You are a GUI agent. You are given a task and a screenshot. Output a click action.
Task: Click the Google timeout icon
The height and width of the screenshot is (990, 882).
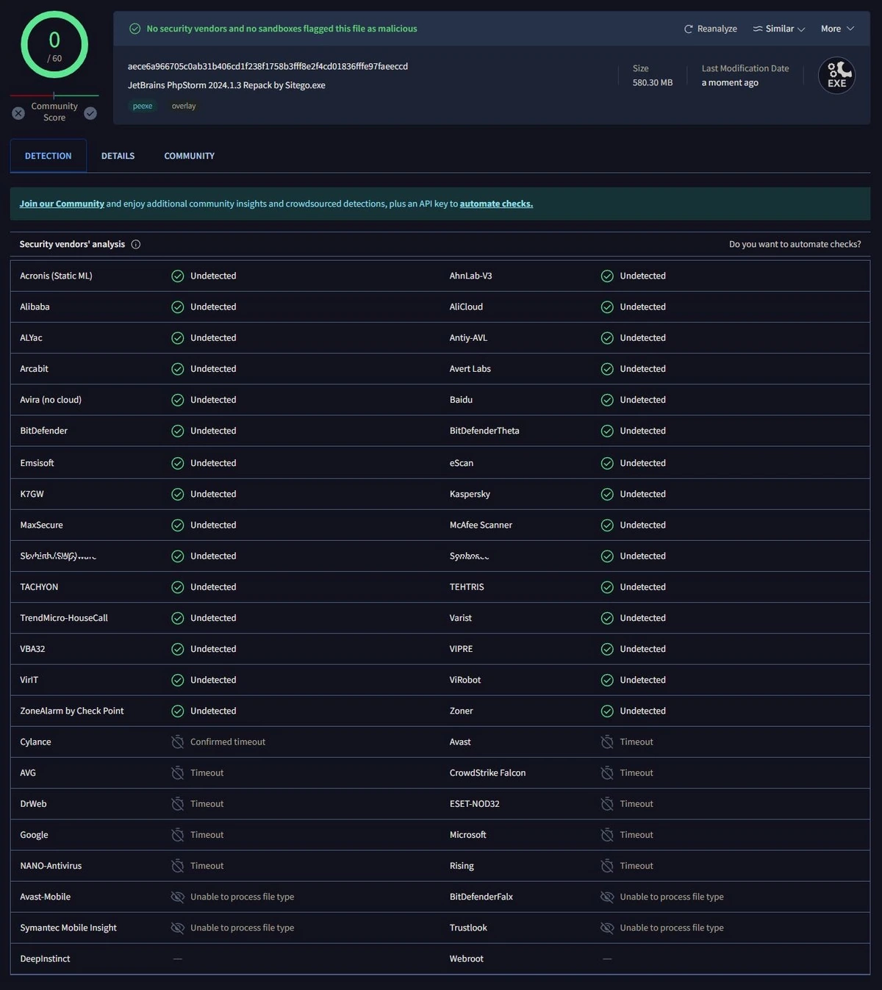(177, 835)
